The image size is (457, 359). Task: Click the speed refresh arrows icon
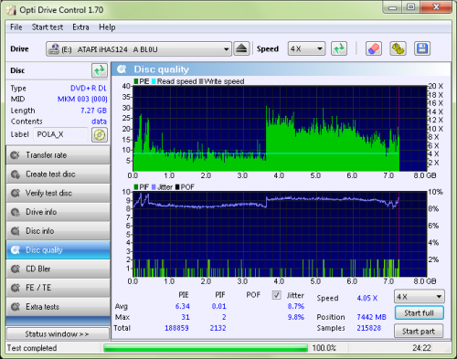pos(339,48)
